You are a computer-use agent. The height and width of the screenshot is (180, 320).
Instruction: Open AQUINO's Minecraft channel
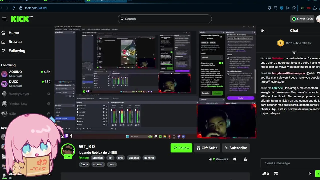click(26, 74)
